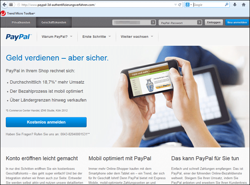The height and width of the screenshot is (185, 250).
Task: Click text 'Der Bezahlprozess ist mobil optimiert'
Action: (47, 91)
